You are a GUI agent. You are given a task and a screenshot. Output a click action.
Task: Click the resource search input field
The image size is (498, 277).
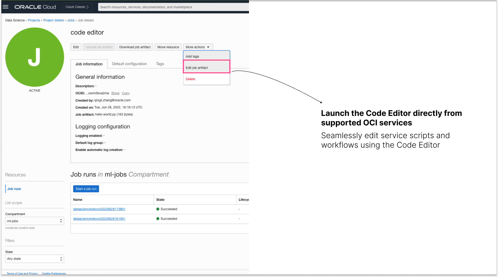(174, 7)
